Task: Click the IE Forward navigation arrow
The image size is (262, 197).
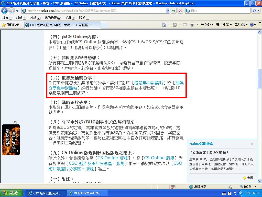Action: click(11, 11)
